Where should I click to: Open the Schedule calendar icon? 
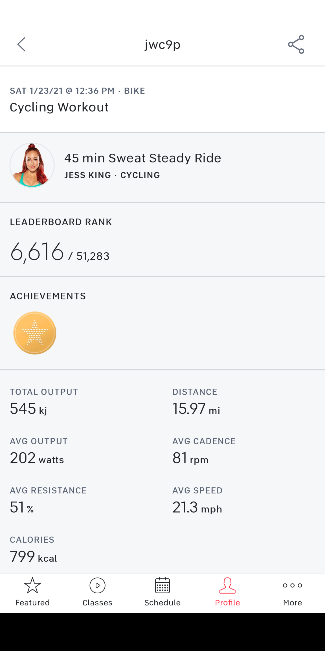click(162, 585)
